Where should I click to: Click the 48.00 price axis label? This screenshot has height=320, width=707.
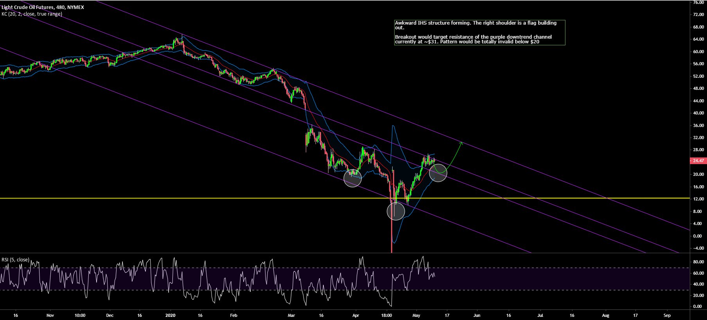click(698, 88)
